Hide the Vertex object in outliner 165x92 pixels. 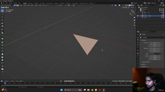[161, 18]
